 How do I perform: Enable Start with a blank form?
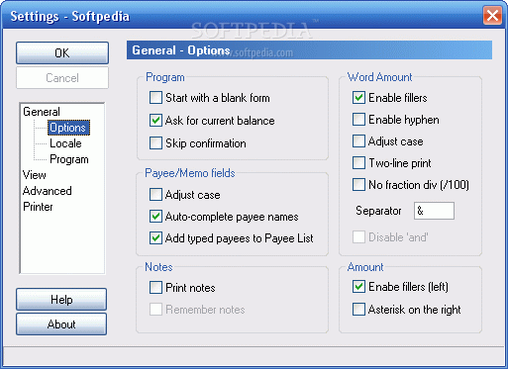(155, 98)
